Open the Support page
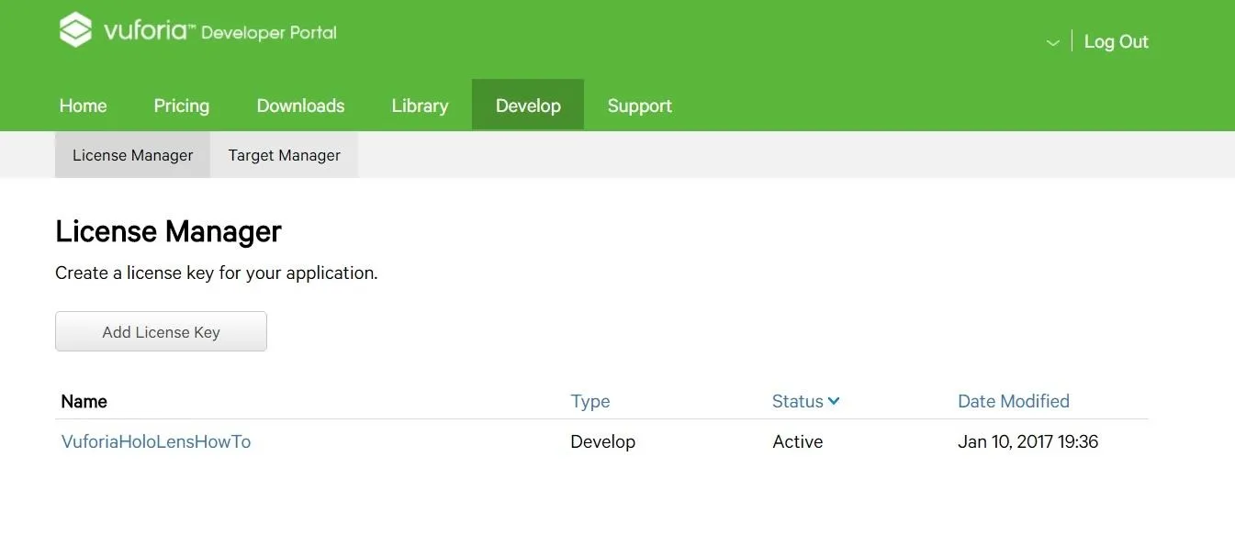The height and width of the screenshot is (546, 1235). (x=640, y=106)
